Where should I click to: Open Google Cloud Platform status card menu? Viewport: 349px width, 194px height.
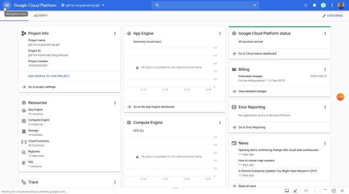point(325,33)
